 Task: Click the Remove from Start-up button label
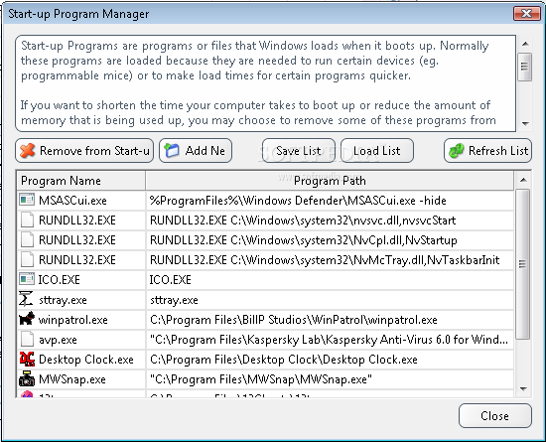coord(94,151)
